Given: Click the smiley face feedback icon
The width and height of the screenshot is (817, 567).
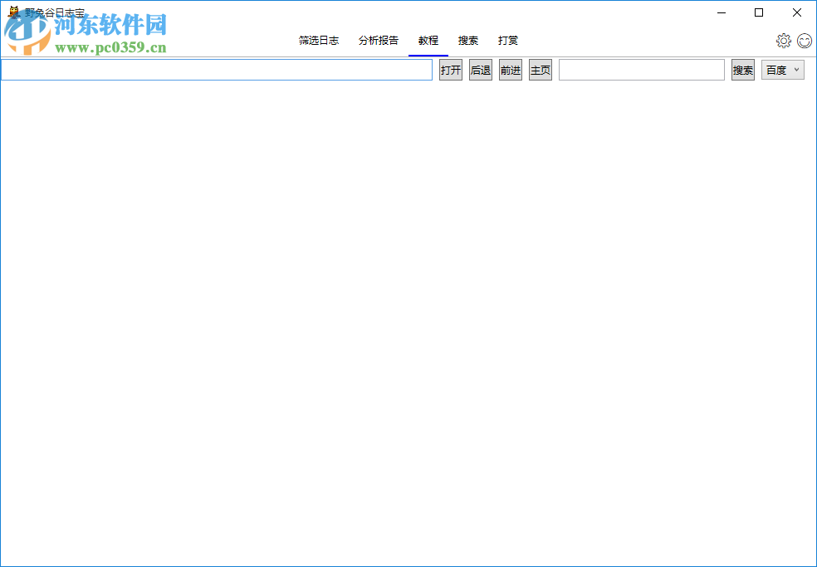Looking at the screenshot, I should [x=804, y=40].
